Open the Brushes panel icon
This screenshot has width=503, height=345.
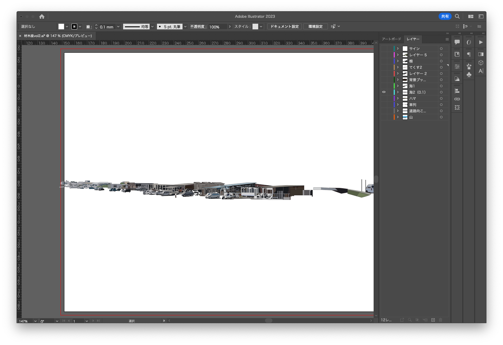[469, 66]
